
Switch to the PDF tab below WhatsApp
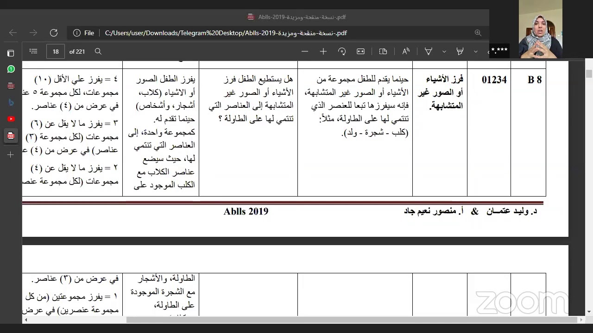11,86
